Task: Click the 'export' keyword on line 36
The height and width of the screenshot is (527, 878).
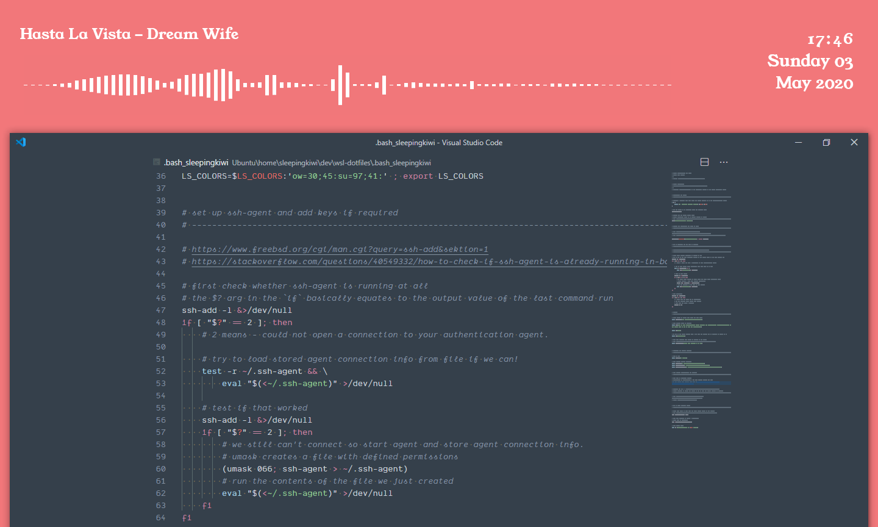Action: click(418, 176)
